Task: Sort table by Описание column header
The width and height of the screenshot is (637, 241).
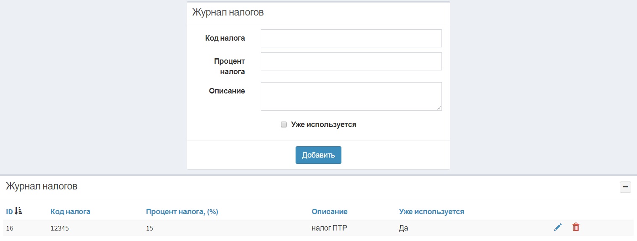Action: pos(330,212)
